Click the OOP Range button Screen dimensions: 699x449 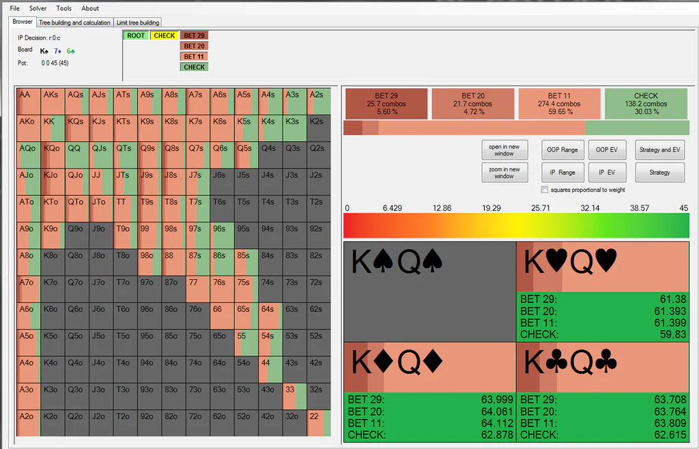[x=562, y=149]
